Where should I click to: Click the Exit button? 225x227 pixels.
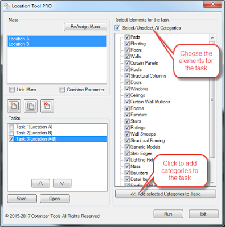[203, 214]
